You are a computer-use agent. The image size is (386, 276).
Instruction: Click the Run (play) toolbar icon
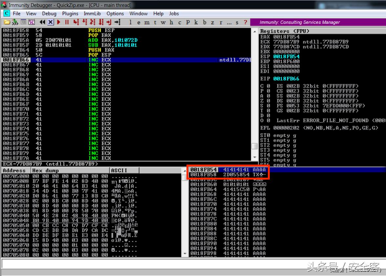click(x=58, y=22)
